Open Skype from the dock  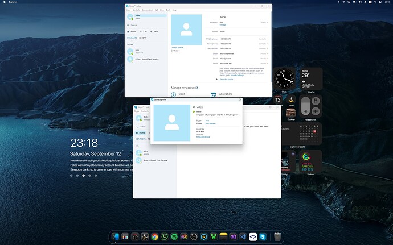[263, 236]
